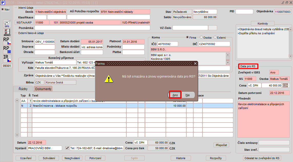The height and width of the screenshot is (162, 293).
Task: Toggle checkbox next to Vystavil contact field
Action: 67,148
